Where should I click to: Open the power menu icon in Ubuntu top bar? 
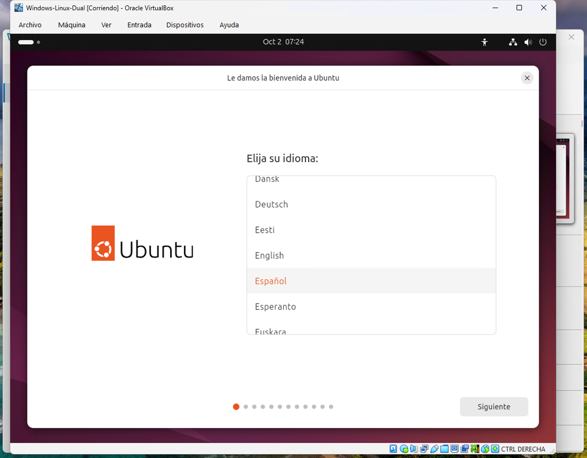543,42
